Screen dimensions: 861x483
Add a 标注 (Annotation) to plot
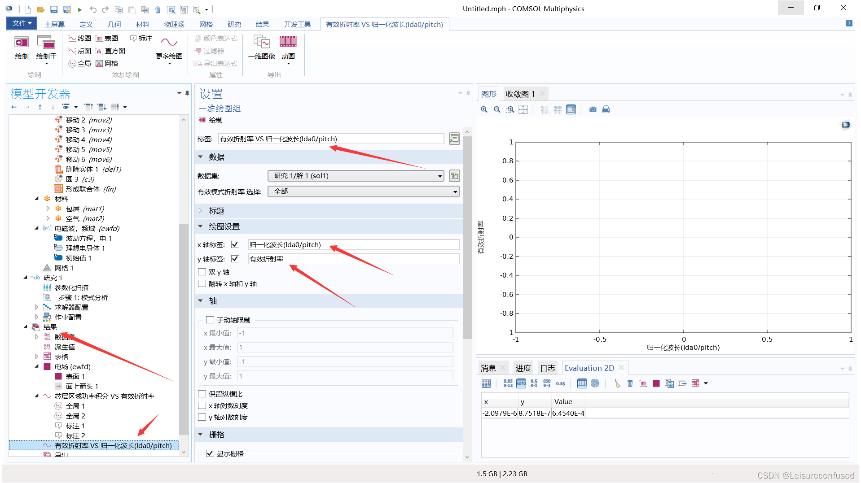click(141, 39)
